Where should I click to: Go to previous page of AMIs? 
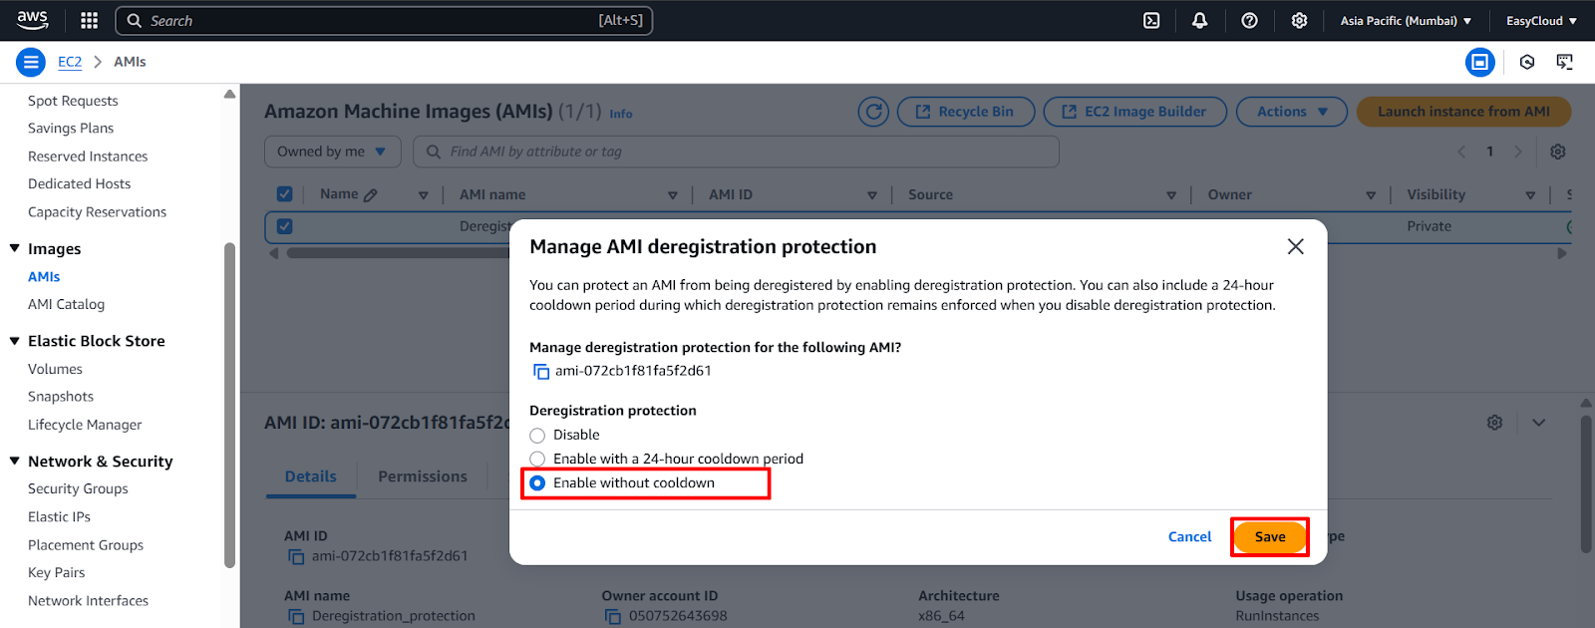1461,152
